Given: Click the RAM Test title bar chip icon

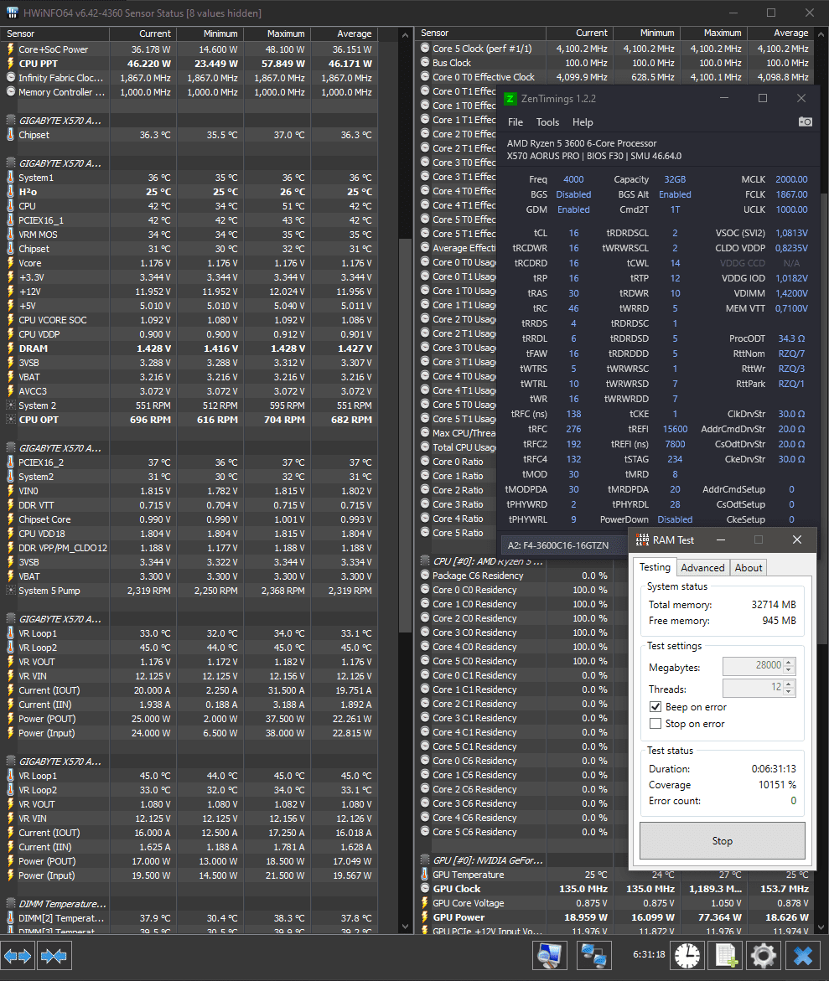Looking at the screenshot, I should [642, 540].
